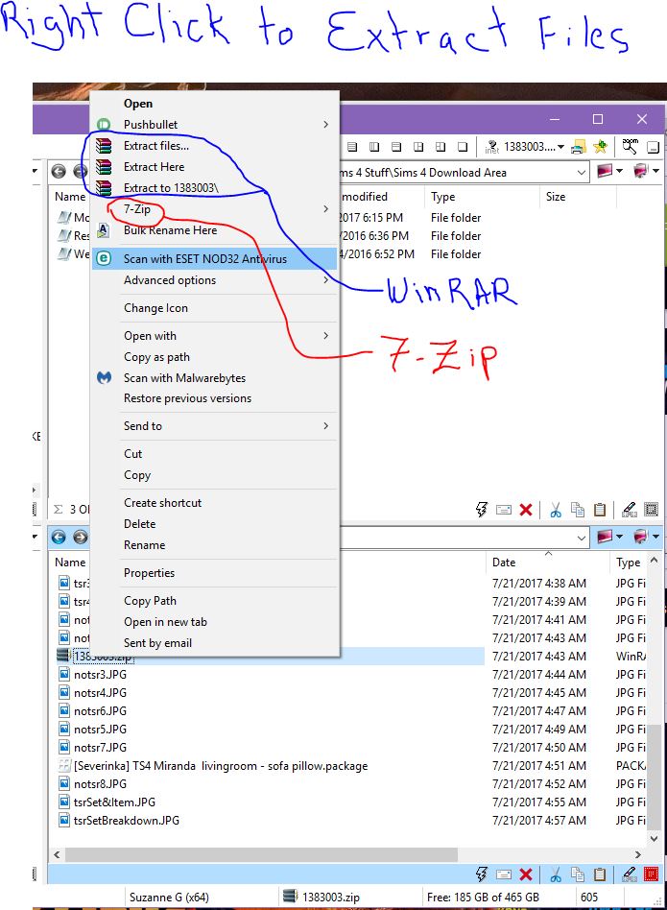Screen dimensions: 667x910
Task: Click the bottom pane scissors cut icon
Action: tap(556, 874)
